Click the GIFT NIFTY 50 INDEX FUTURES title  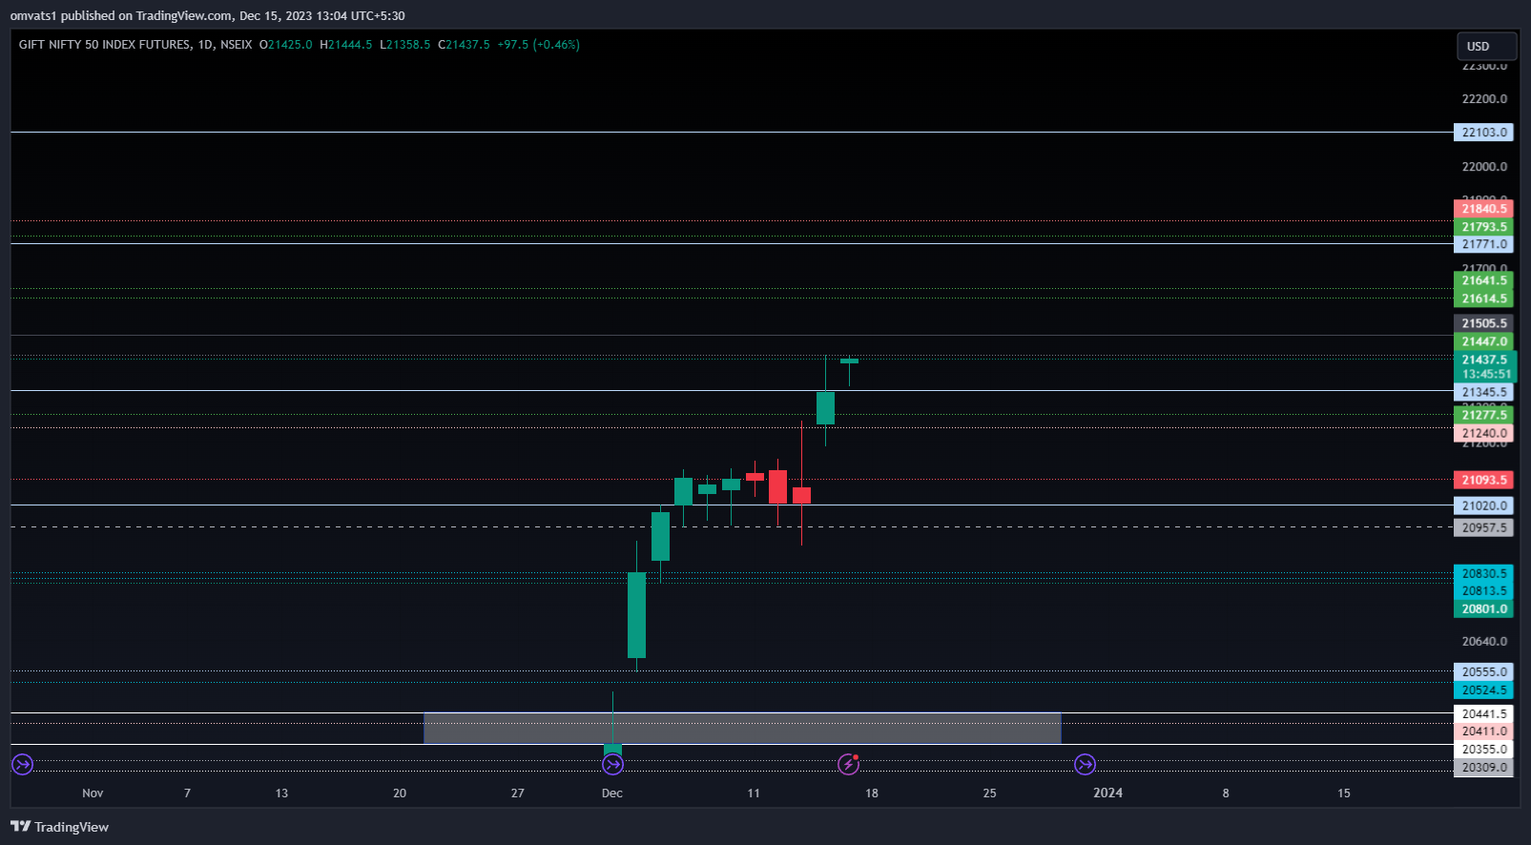105,45
